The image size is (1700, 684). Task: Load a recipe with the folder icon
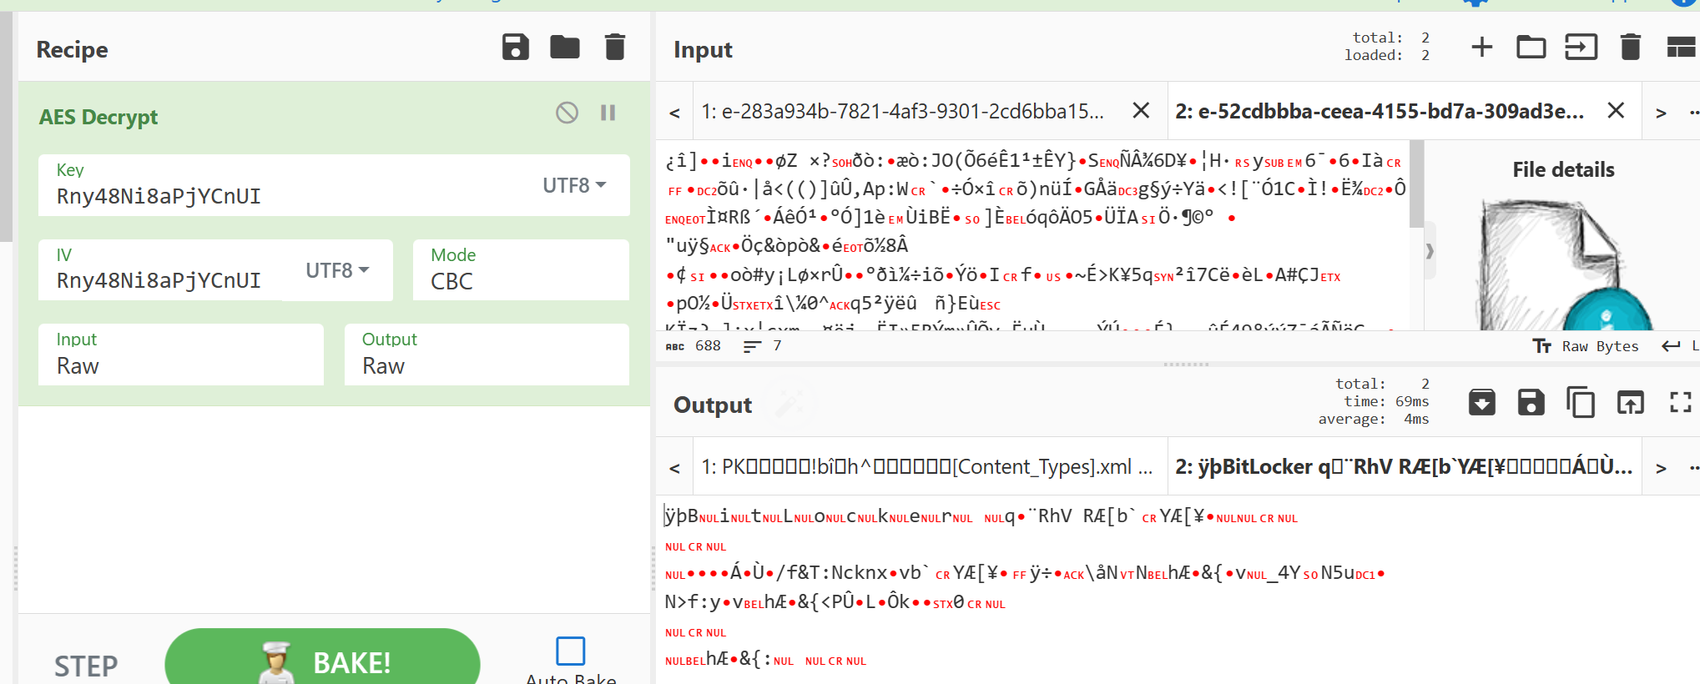565,48
